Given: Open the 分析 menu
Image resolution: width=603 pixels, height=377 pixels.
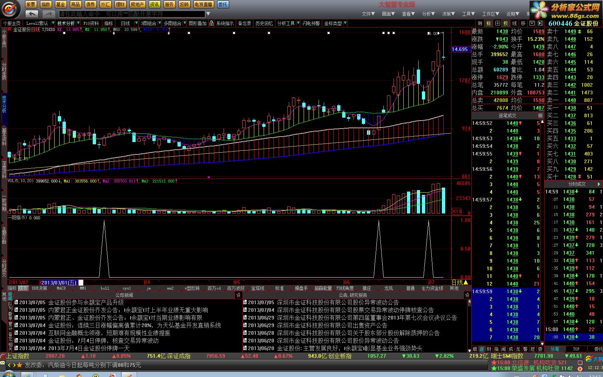Looking at the screenshot, I should (428, 14).
